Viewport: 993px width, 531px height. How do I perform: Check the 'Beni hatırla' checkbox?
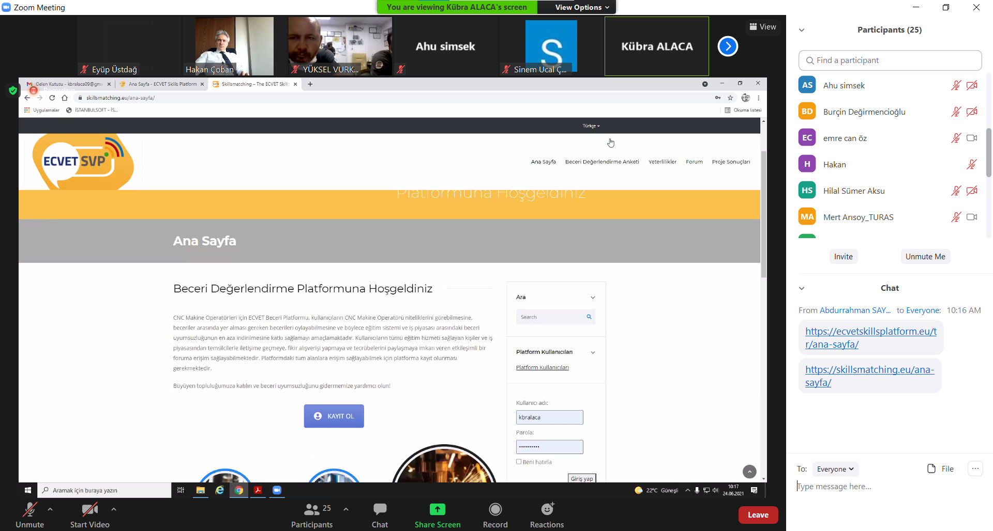point(519,462)
